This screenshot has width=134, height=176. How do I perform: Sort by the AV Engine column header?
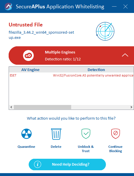(30, 70)
